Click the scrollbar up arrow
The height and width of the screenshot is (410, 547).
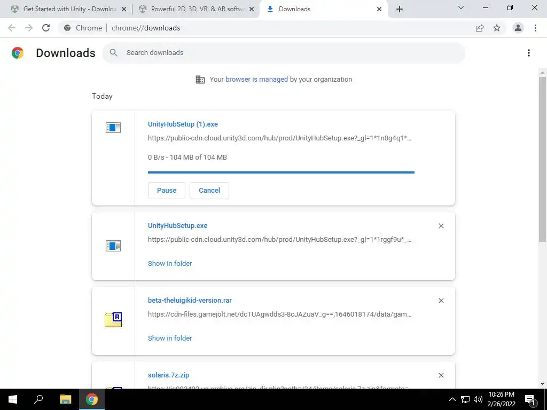[x=542, y=73]
